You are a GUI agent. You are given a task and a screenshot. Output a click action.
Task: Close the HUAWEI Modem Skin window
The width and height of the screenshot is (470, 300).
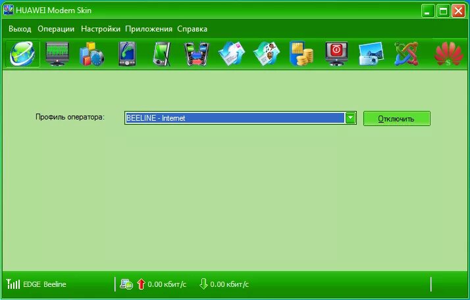point(458,11)
